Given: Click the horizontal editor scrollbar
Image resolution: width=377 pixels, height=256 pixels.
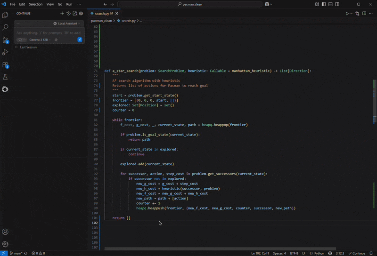Looking at the screenshot, I should tap(220, 248).
